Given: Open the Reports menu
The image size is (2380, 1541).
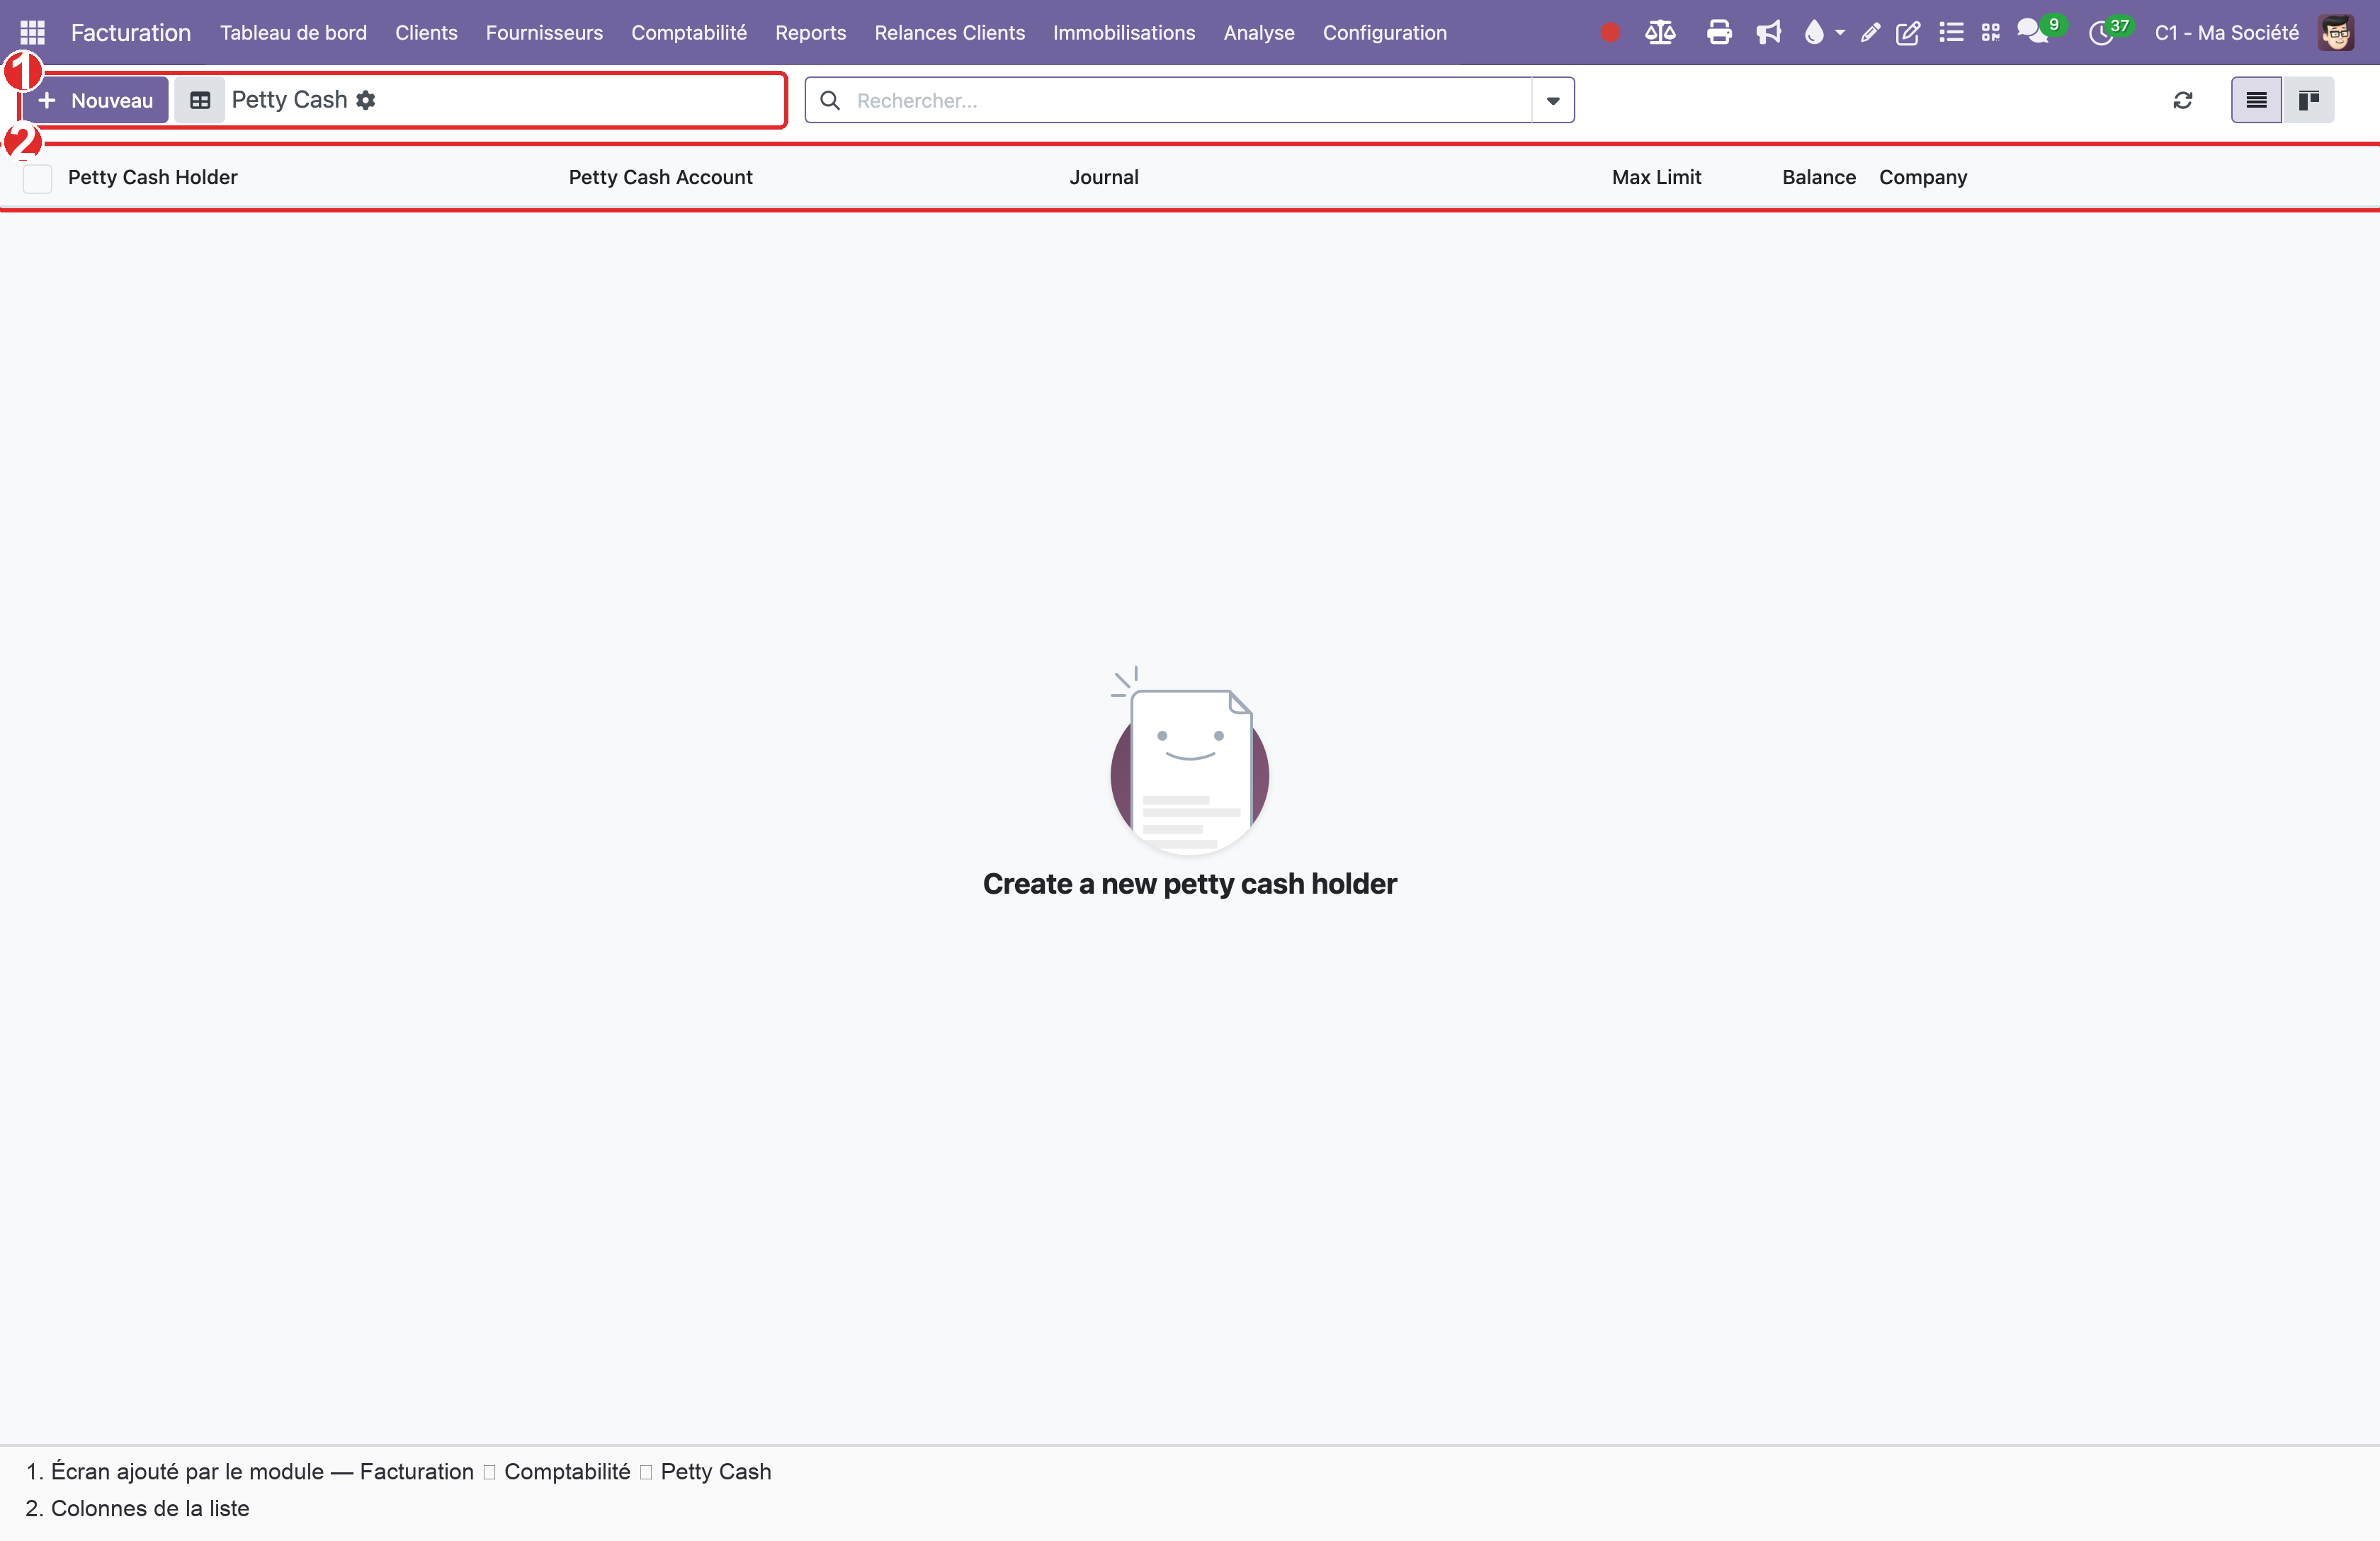Looking at the screenshot, I should click(x=810, y=32).
